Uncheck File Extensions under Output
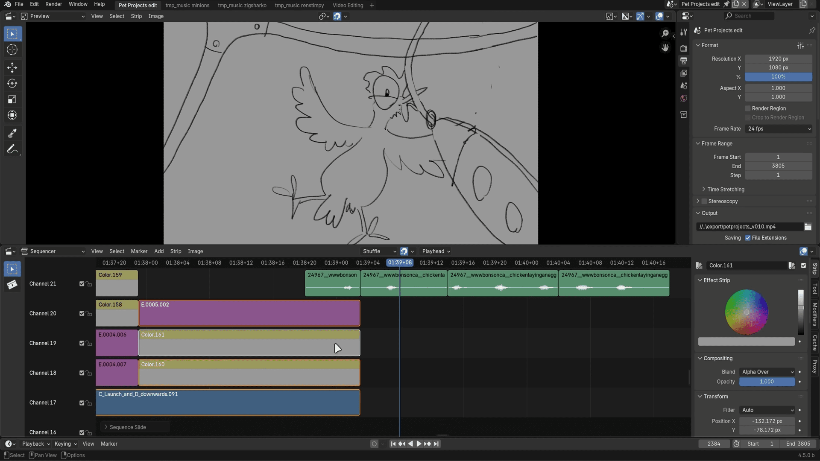 coord(748,238)
